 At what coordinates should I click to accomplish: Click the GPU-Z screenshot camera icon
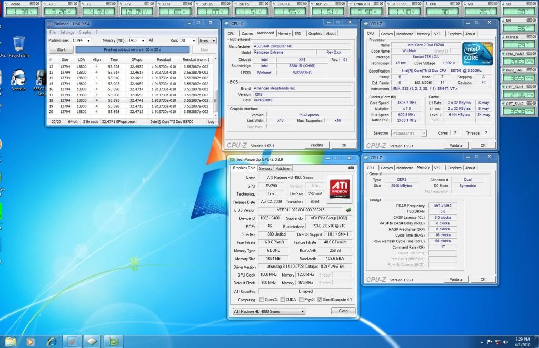351,168
